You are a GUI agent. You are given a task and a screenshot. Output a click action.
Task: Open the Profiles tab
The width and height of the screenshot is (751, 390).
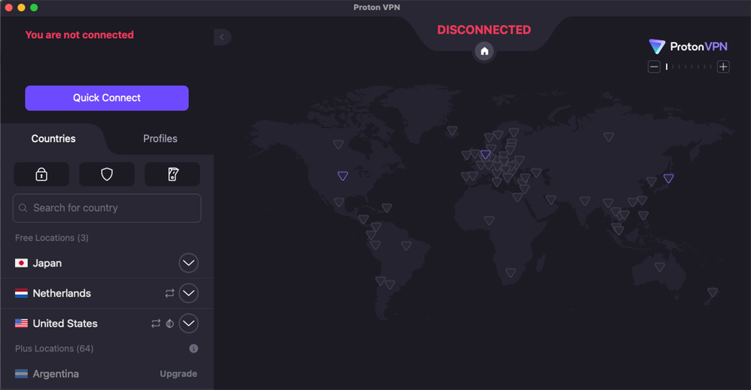tap(160, 138)
